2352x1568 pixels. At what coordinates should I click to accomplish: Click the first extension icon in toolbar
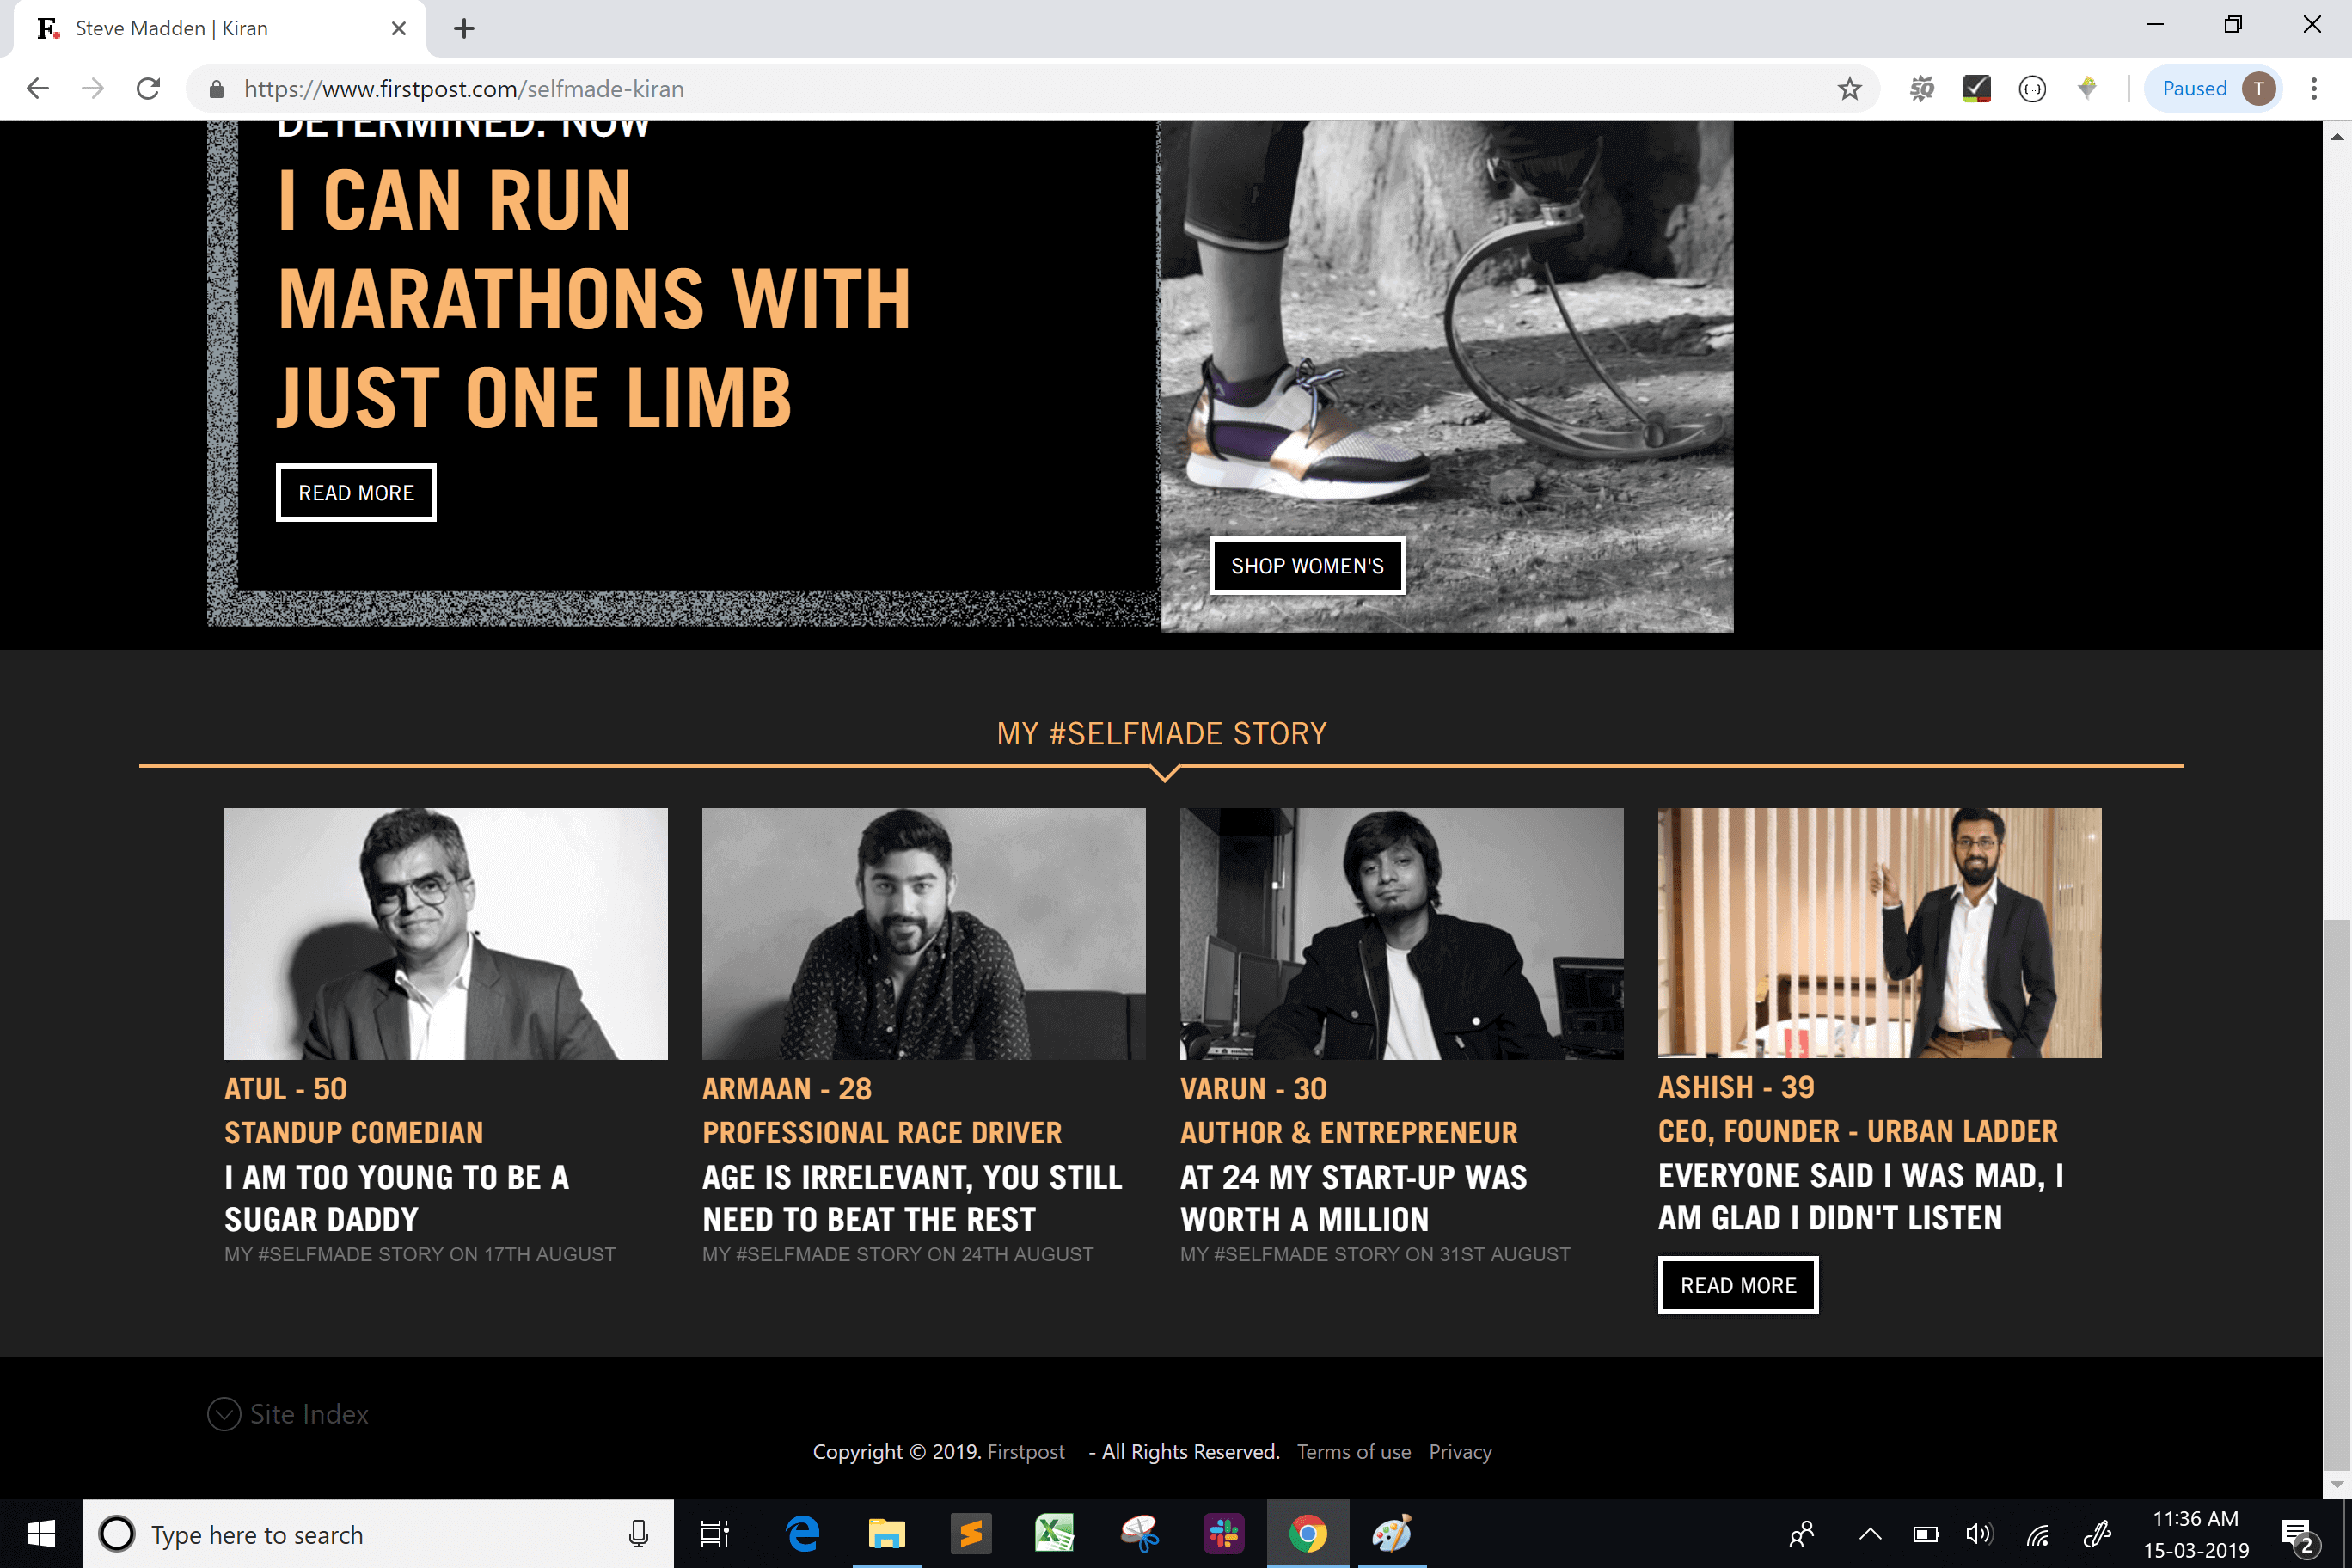click(1921, 89)
